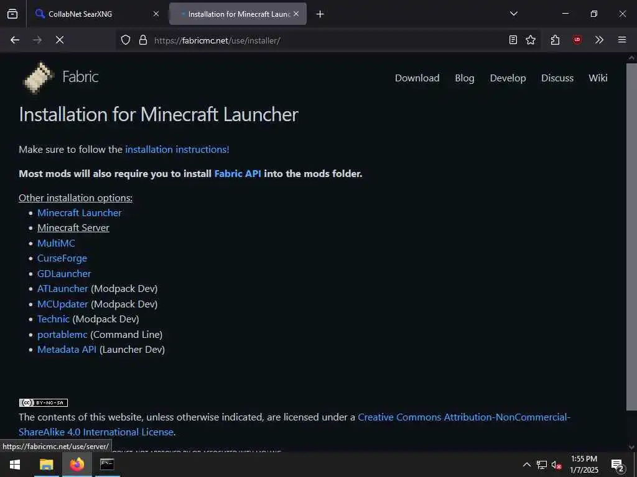The height and width of the screenshot is (477, 637).
Task: Open the notification center icon
Action: pos(617,465)
